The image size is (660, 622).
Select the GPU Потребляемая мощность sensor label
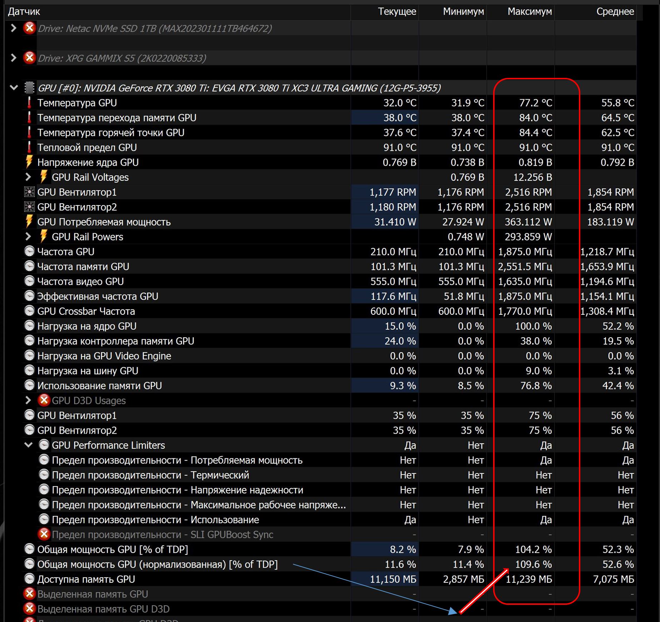point(104,222)
